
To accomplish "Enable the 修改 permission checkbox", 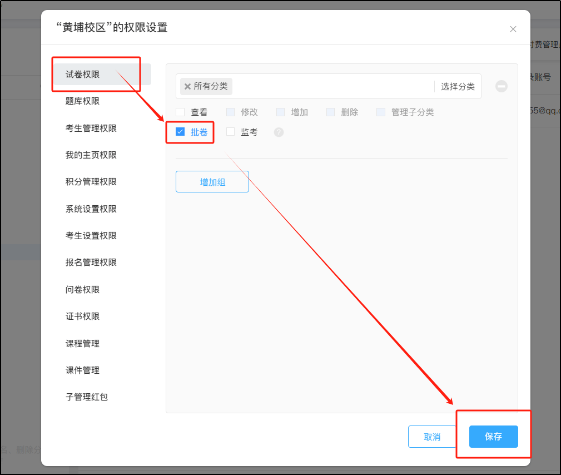I will (230, 112).
